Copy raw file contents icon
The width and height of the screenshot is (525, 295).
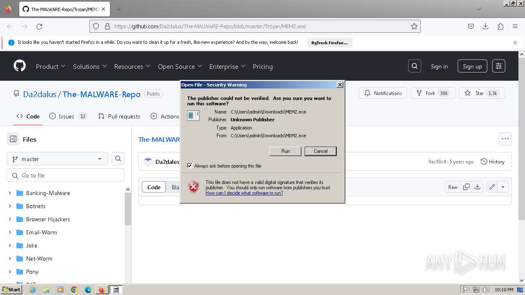coord(466,187)
